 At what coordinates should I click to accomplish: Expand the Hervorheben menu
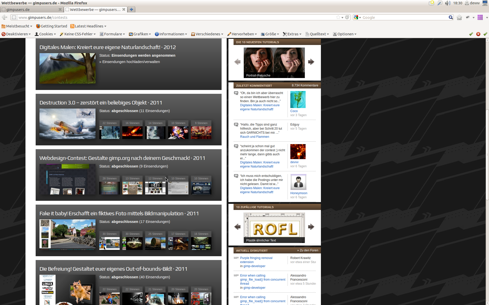click(242, 34)
